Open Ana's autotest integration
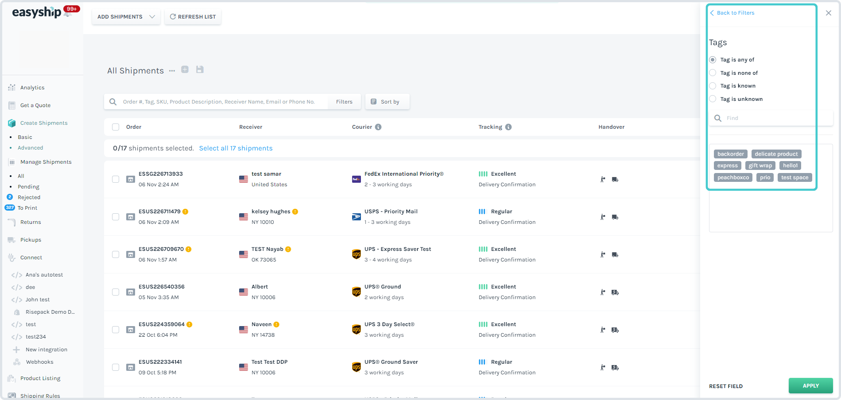The image size is (841, 400). pyautogui.click(x=44, y=275)
